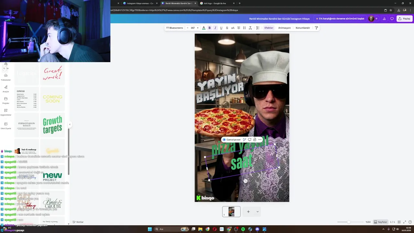414x233 pixels.
Task: Increase font size with plus button
Action: [198, 28]
